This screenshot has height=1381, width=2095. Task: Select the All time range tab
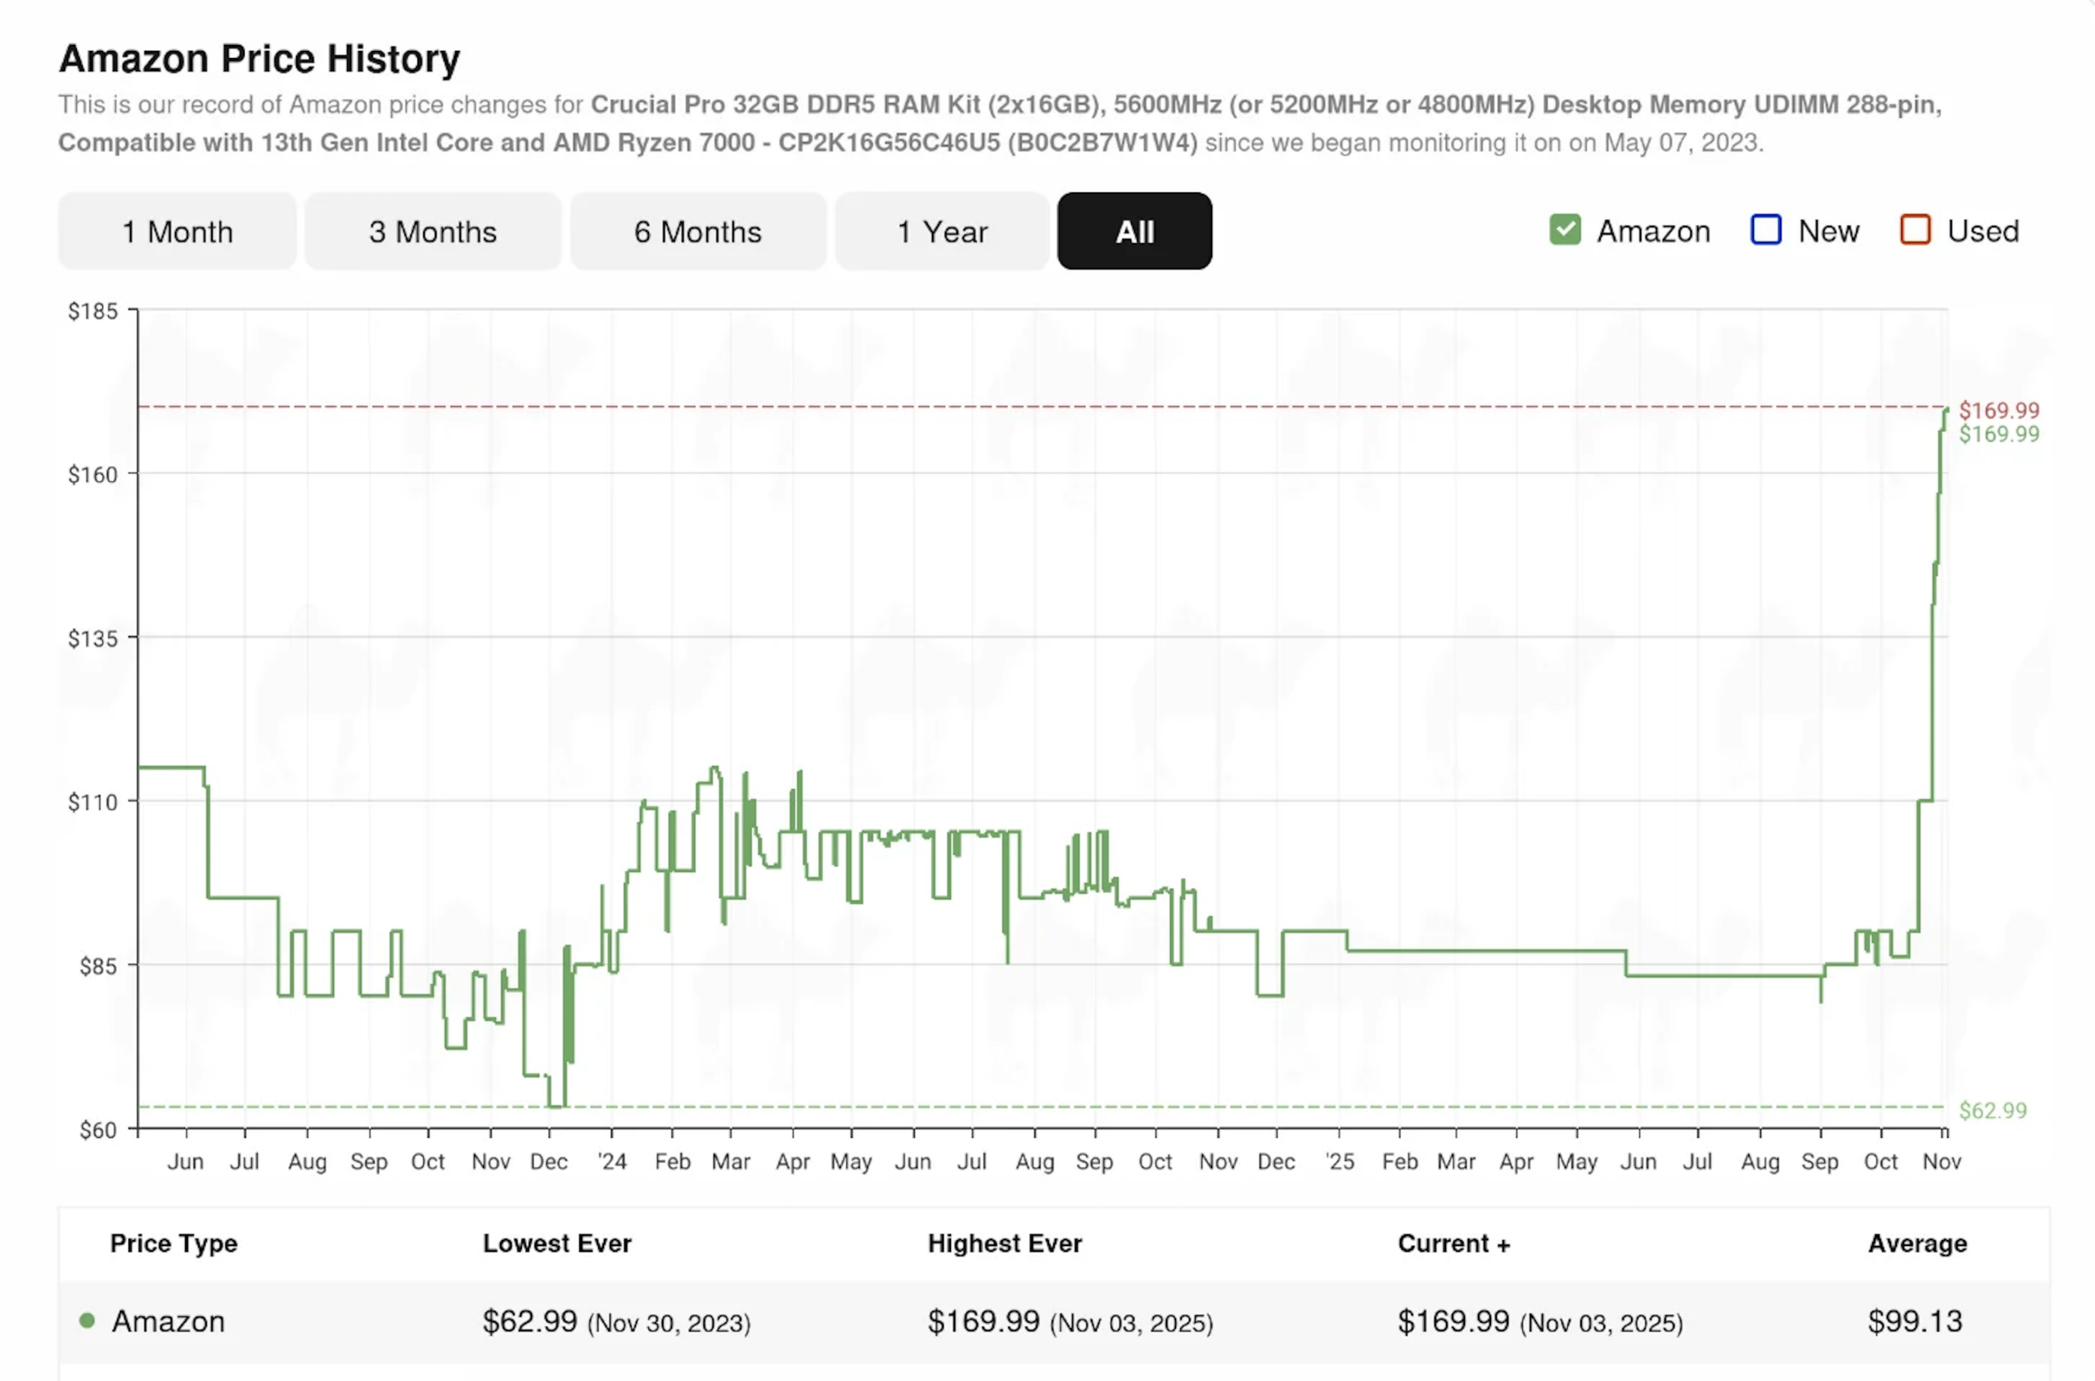[x=1133, y=231]
